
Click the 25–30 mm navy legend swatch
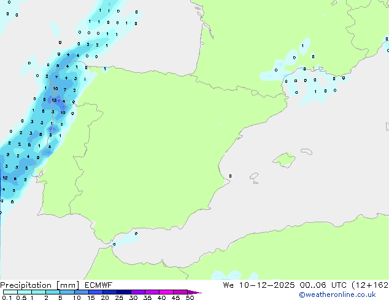click(123, 292)
